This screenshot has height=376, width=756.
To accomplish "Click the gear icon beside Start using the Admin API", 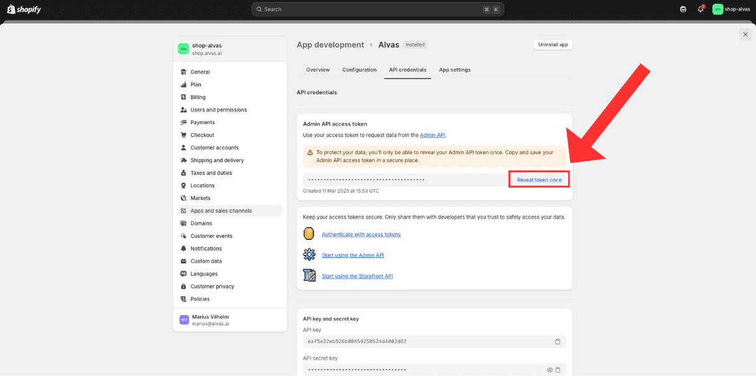I will point(309,255).
